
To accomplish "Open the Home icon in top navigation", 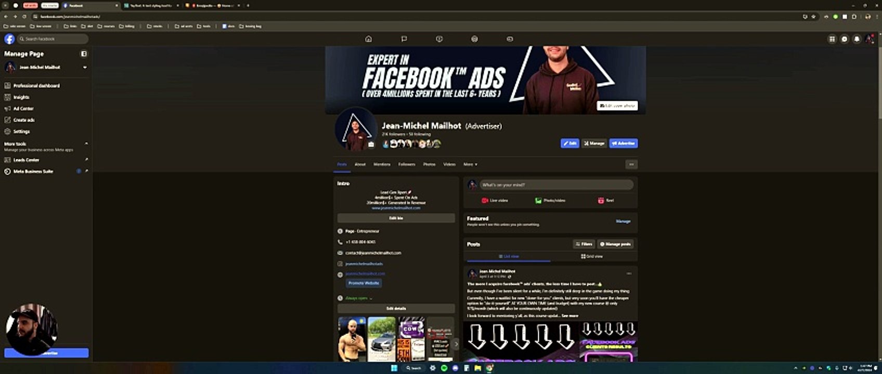I will click(x=368, y=39).
